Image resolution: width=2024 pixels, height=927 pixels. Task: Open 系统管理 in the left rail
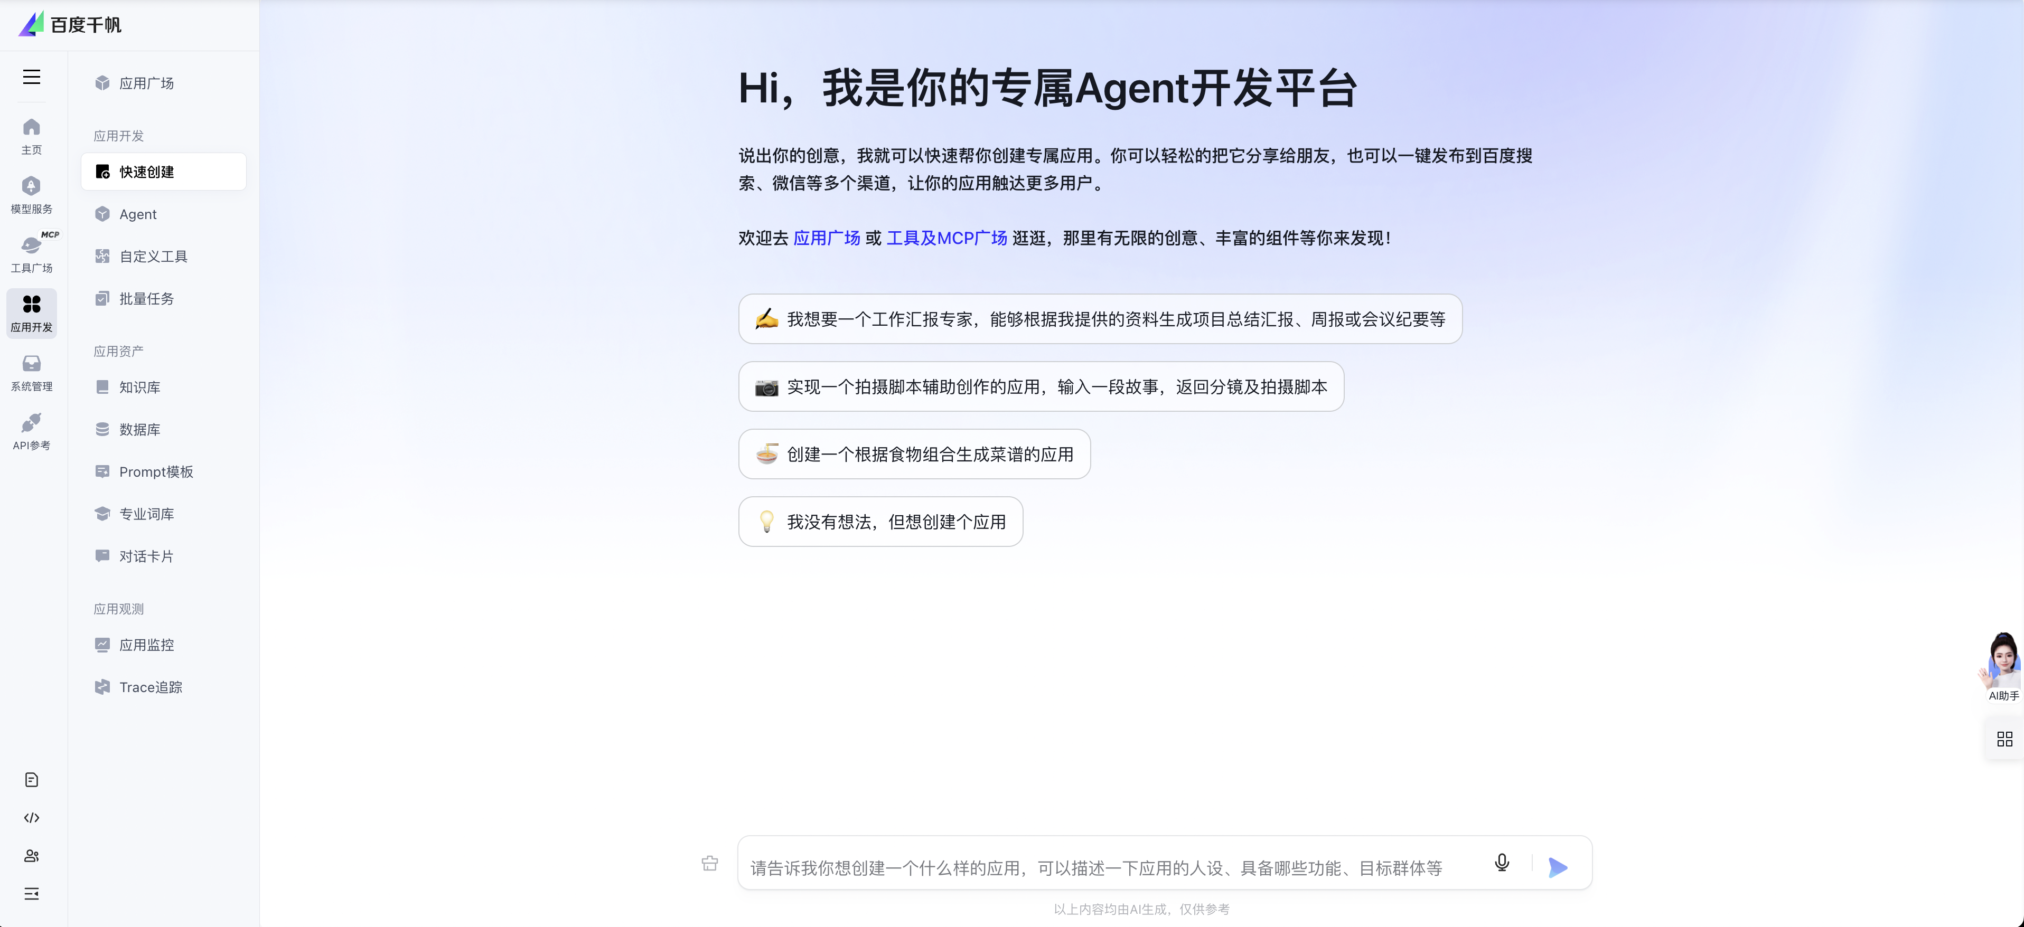32,372
